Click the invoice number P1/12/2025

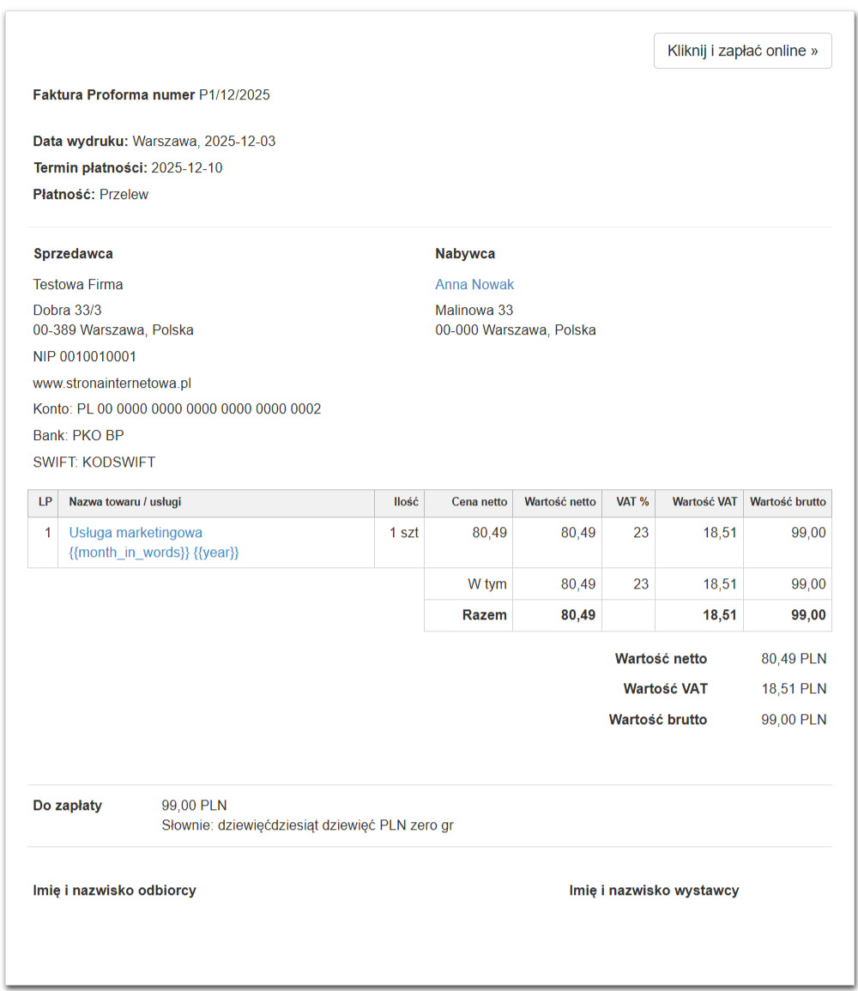pyautogui.click(x=234, y=94)
